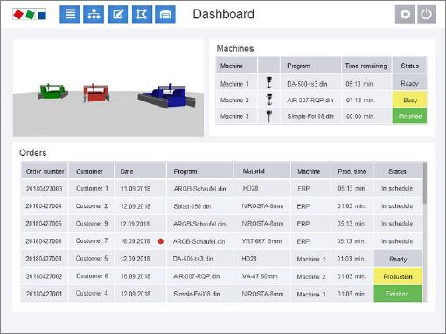Select the green machine in the 3D view
Image resolution: width=446 pixels, height=334 pixels.
52,91
